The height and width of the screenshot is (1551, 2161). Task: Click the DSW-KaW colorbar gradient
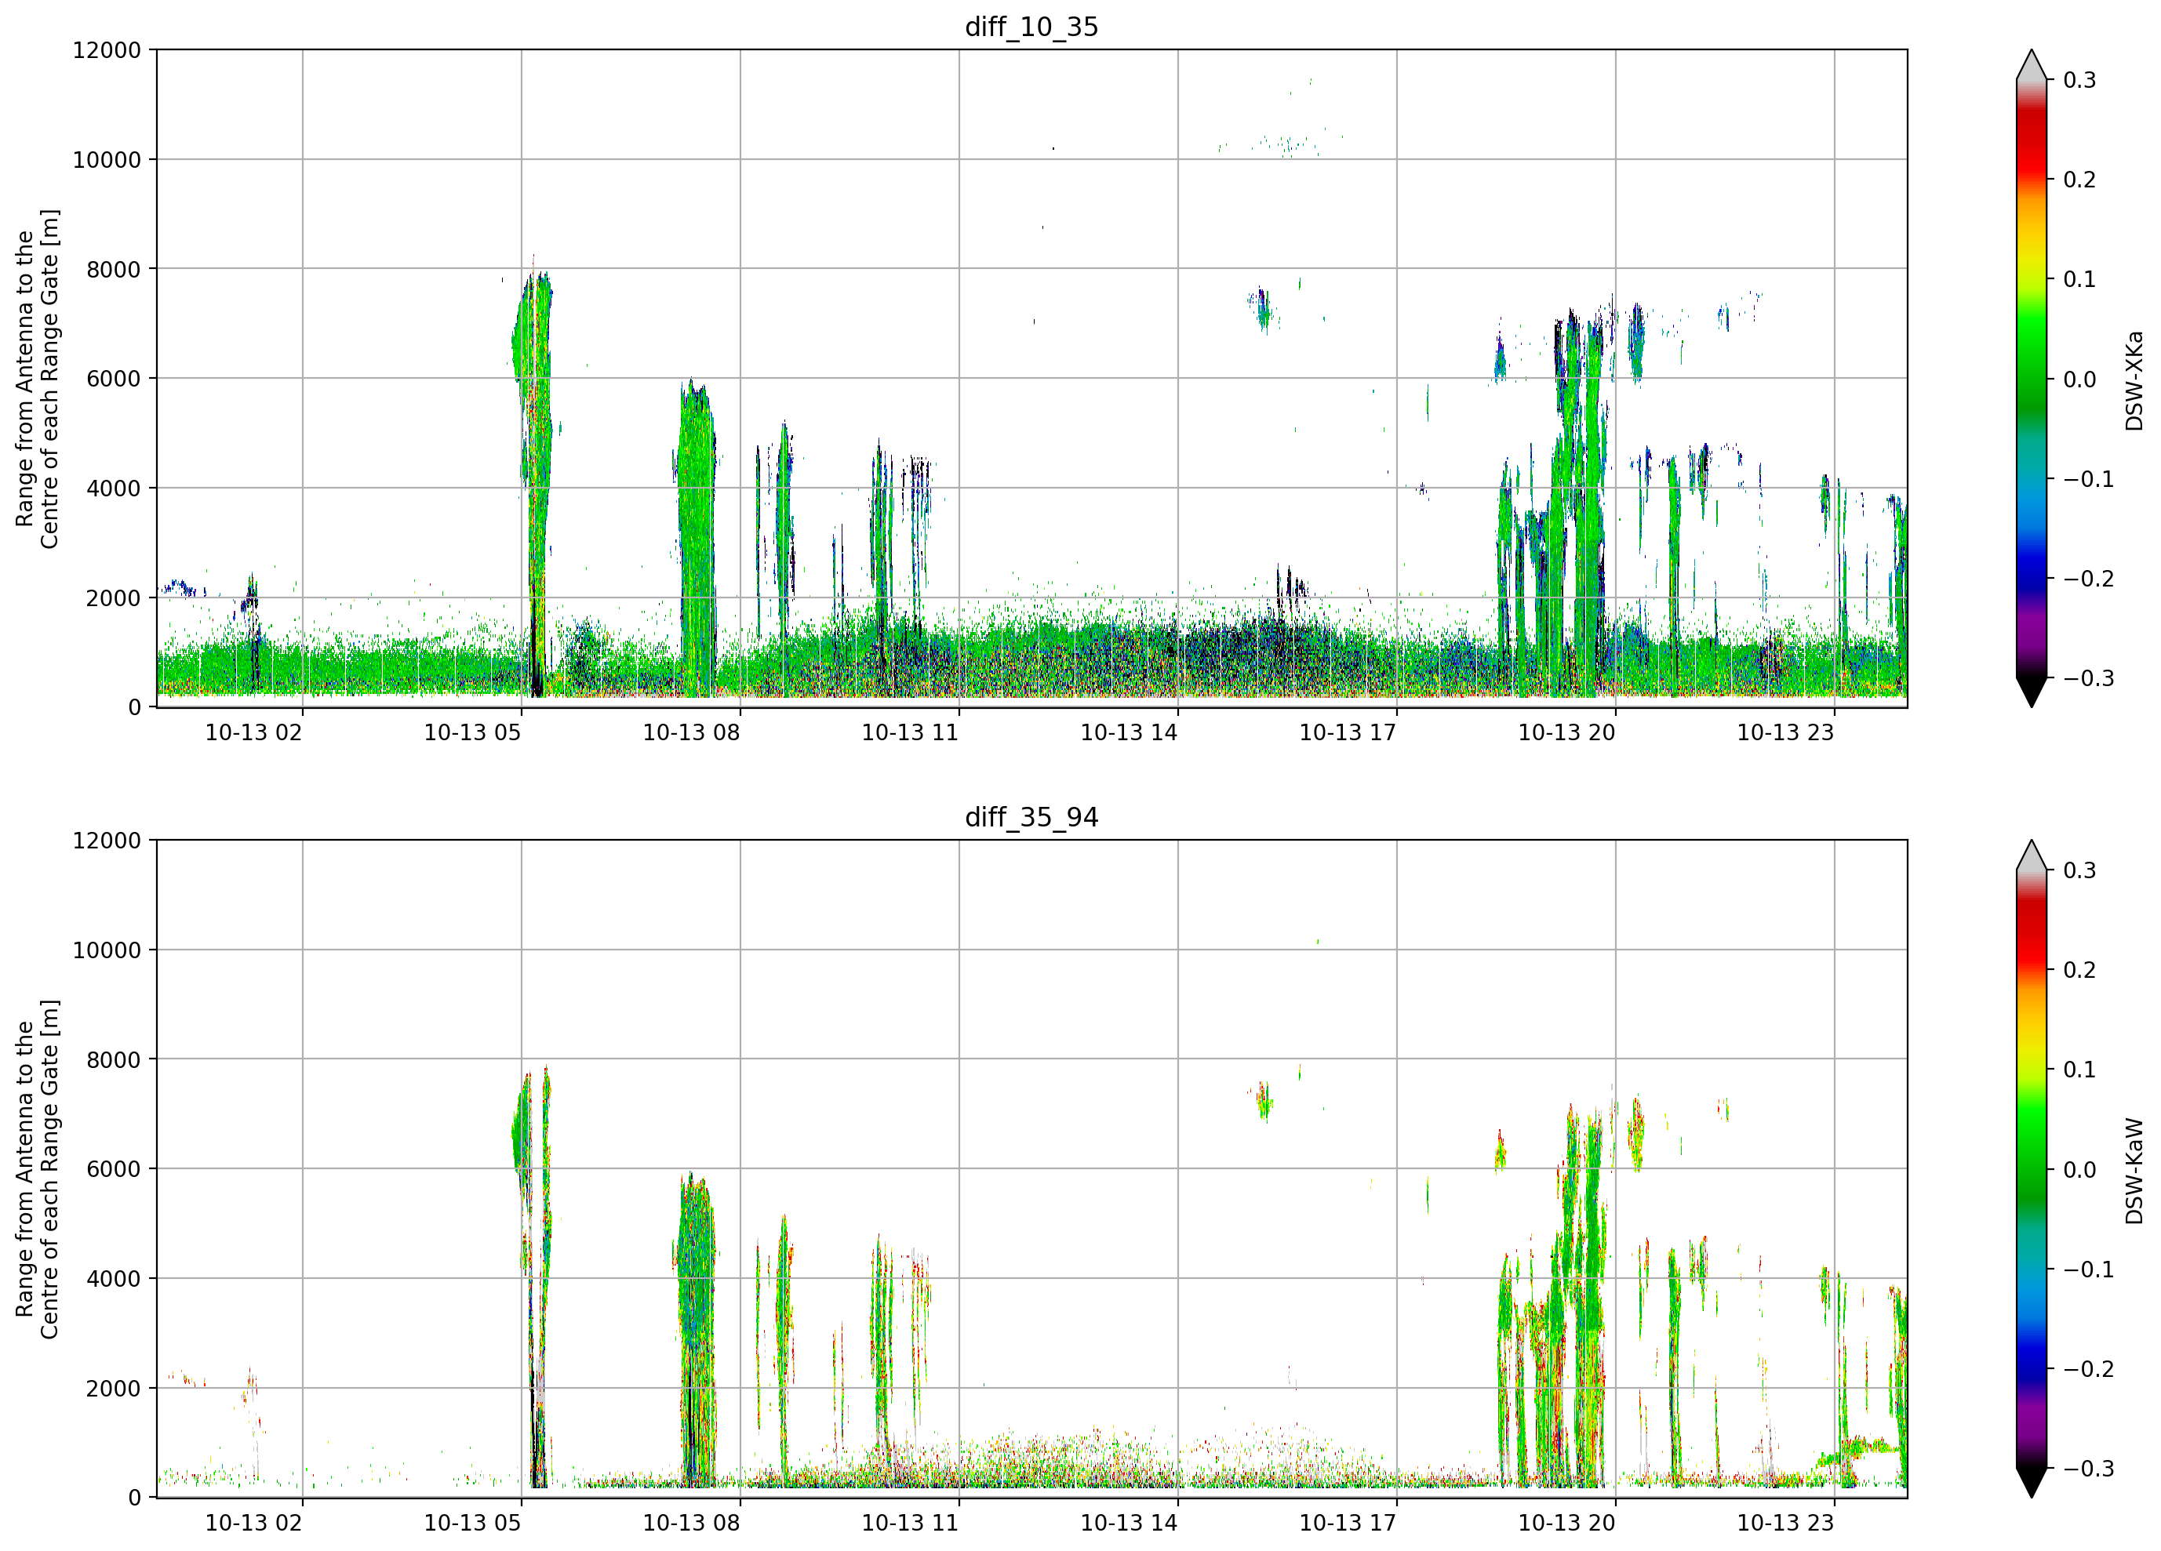click(2032, 1169)
